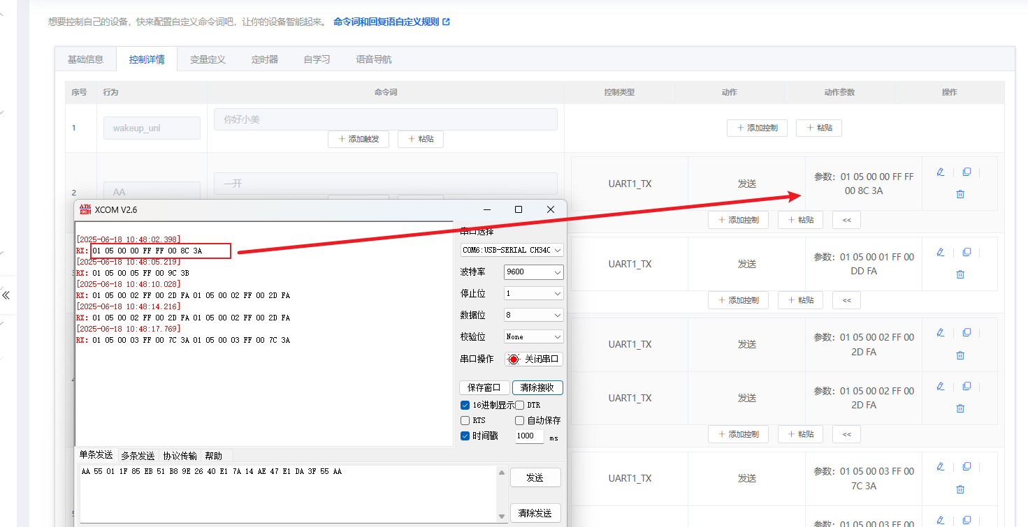Collapse the left sidebar with the « chevron

tap(6, 295)
